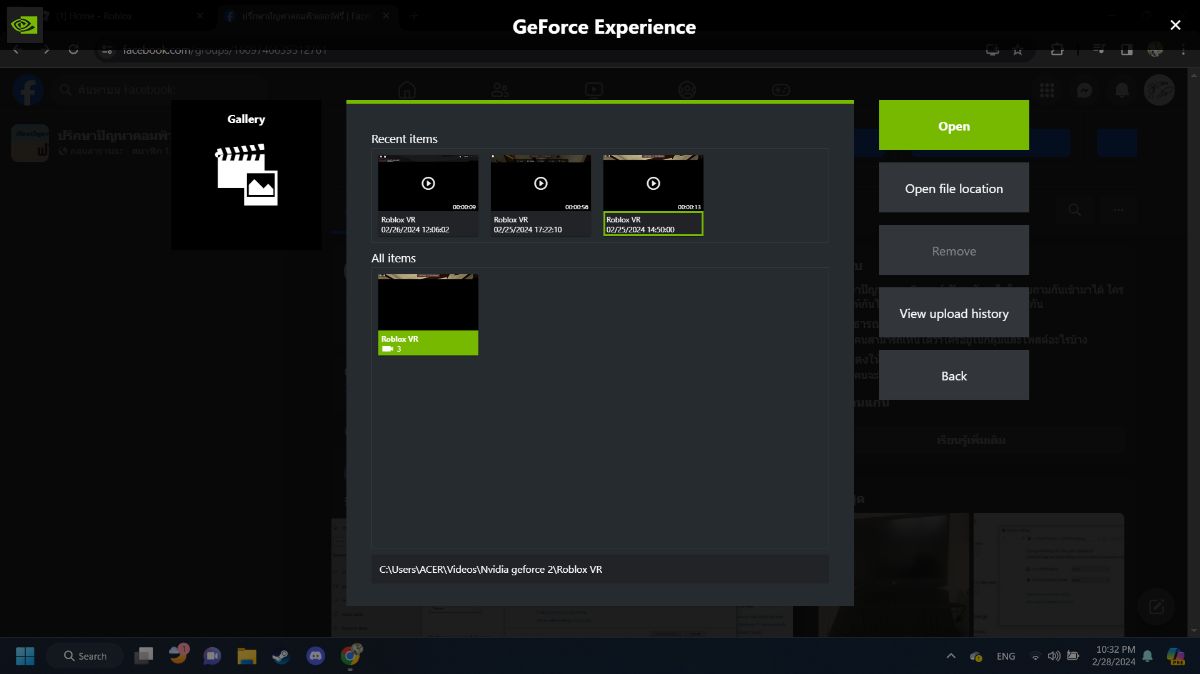This screenshot has width=1200, height=674.
Task: Click the NVIDIA logo icon
Action: (24, 25)
